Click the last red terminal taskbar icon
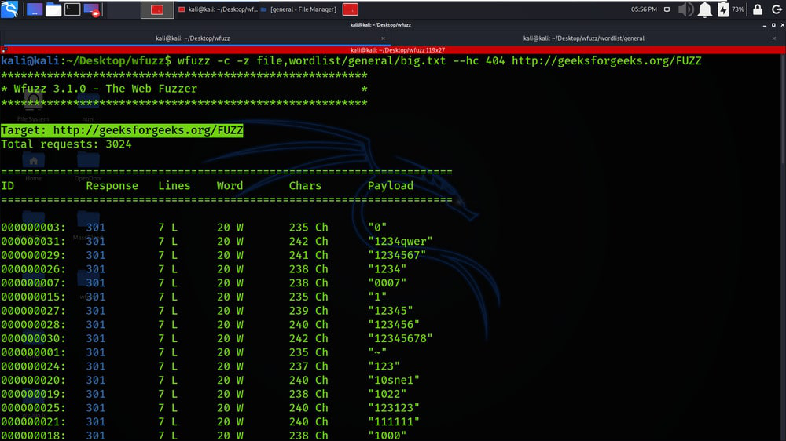786x441 pixels. coord(351,9)
